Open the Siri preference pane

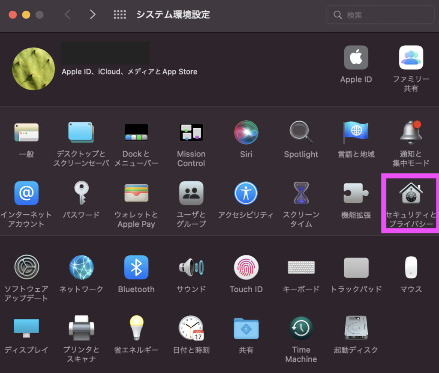246,133
